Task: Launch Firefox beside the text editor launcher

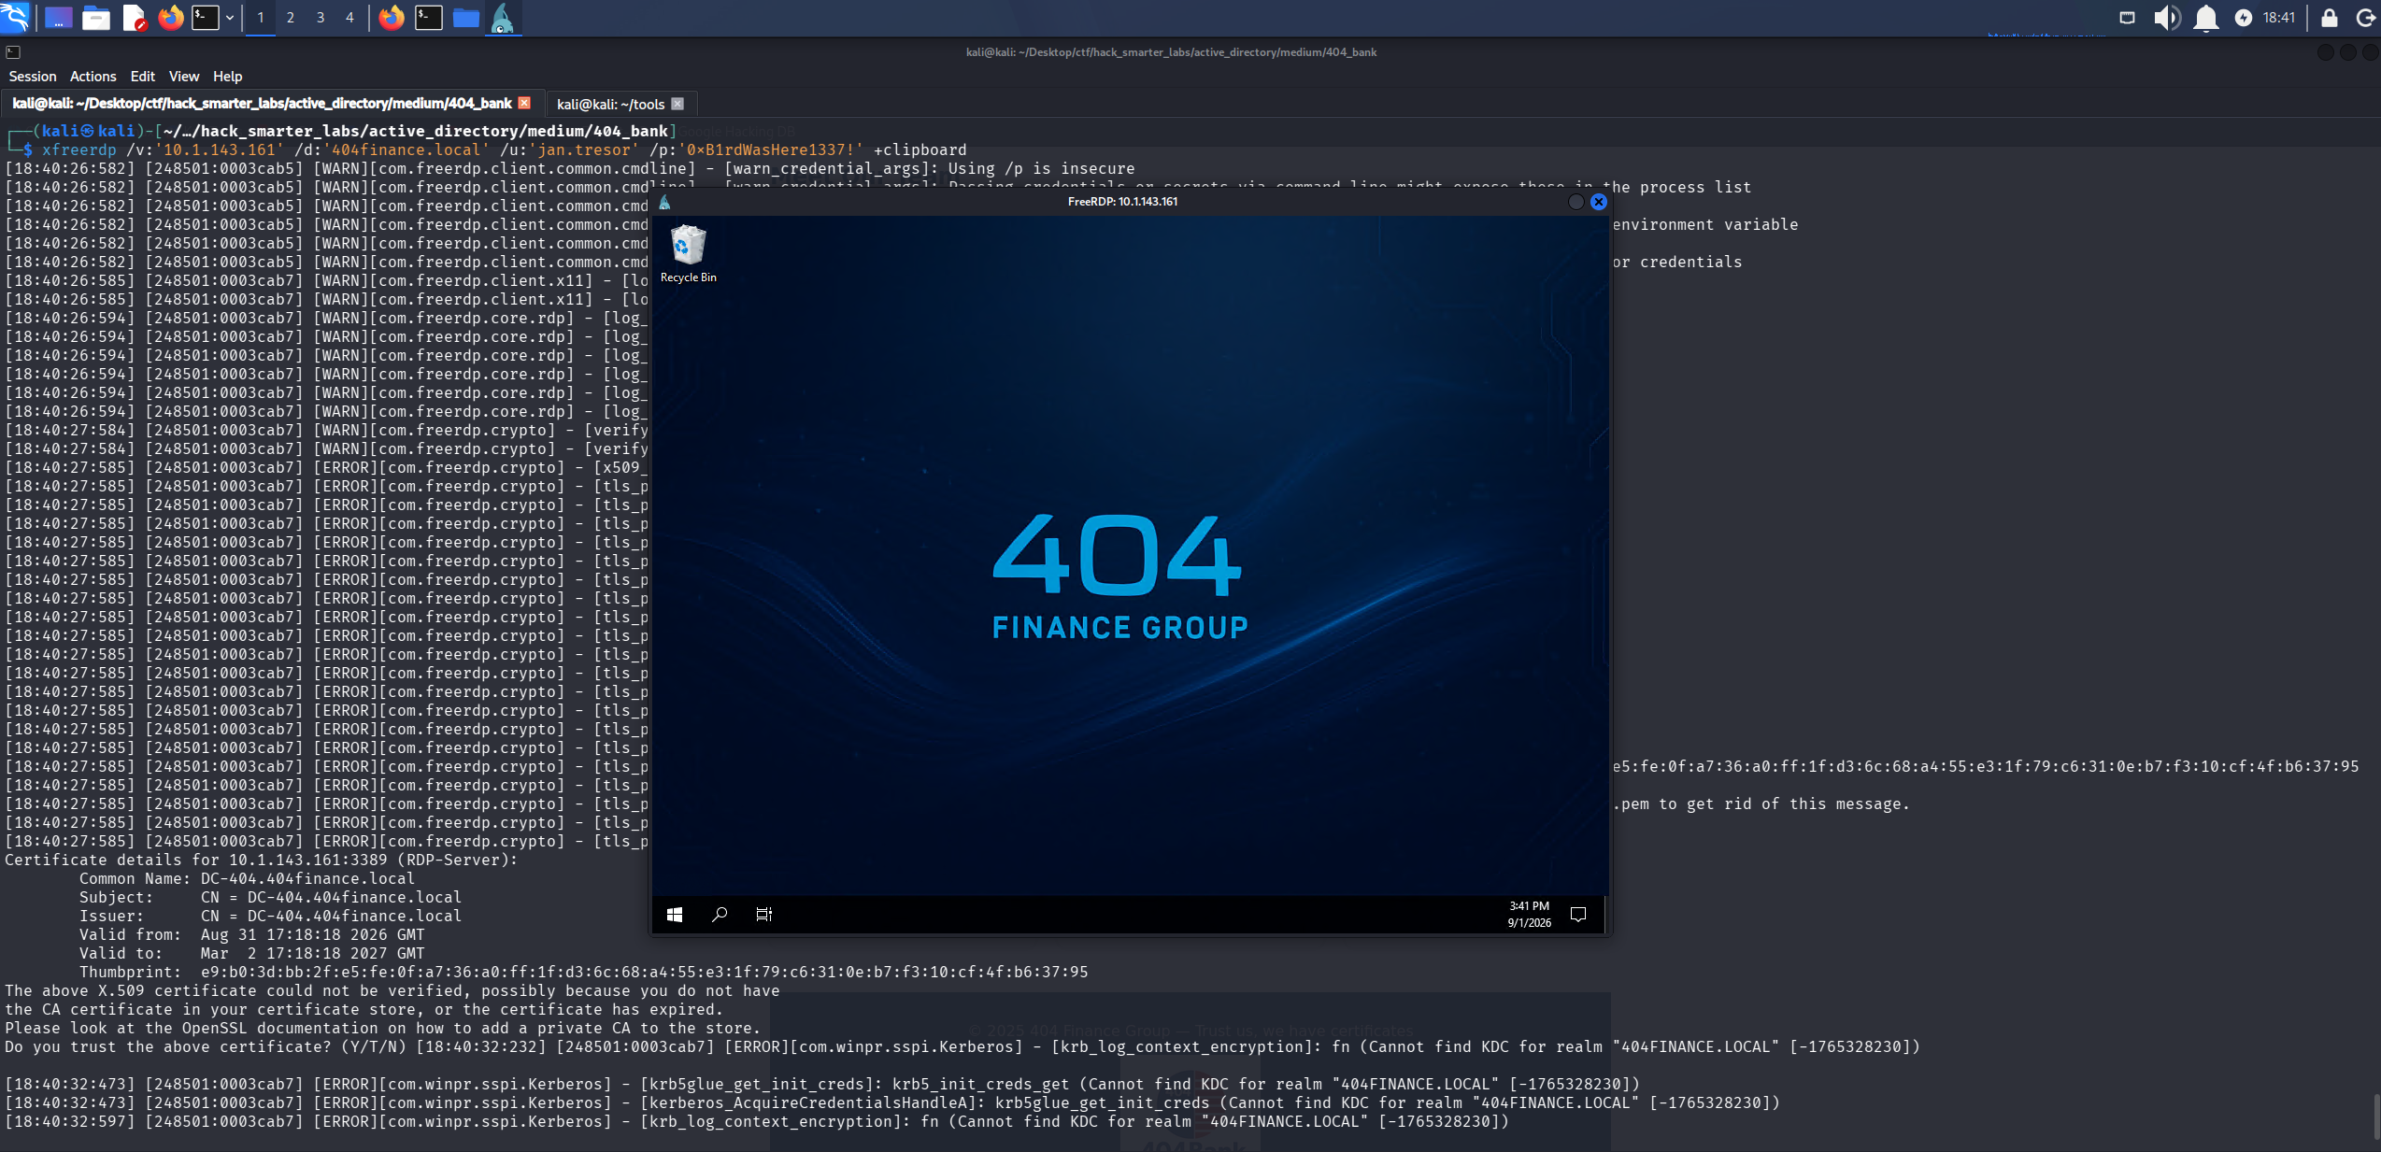Action: [x=170, y=18]
